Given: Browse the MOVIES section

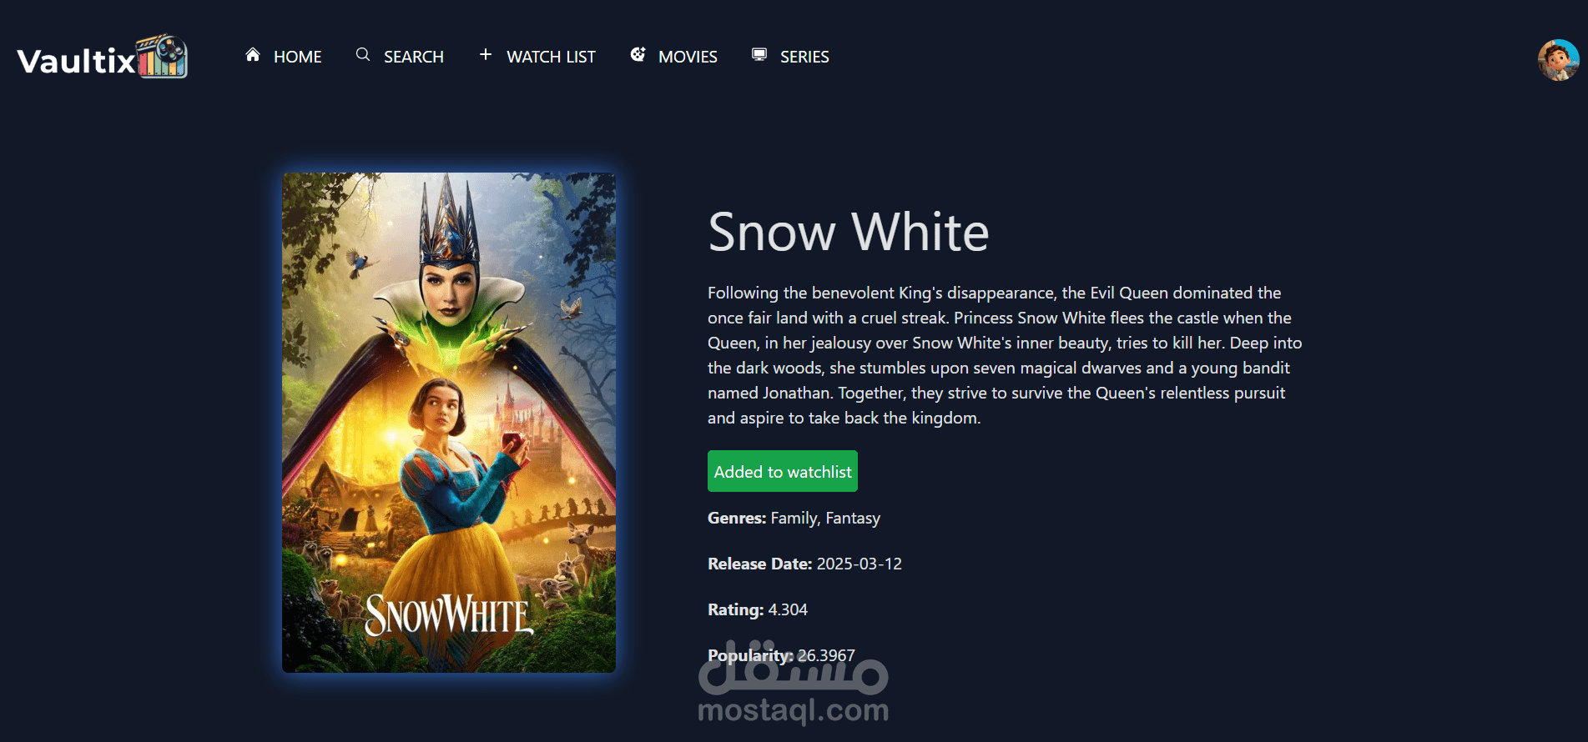Looking at the screenshot, I should coord(688,57).
